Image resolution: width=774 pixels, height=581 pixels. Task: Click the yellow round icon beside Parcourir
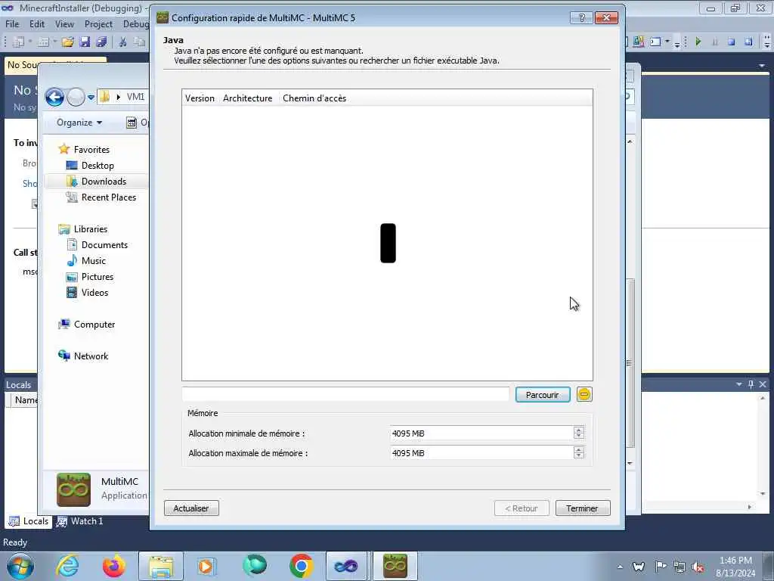(584, 394)
